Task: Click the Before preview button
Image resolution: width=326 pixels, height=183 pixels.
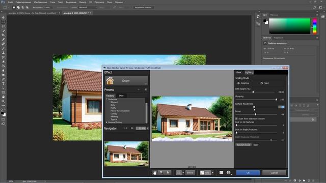Action: point(190,173)
